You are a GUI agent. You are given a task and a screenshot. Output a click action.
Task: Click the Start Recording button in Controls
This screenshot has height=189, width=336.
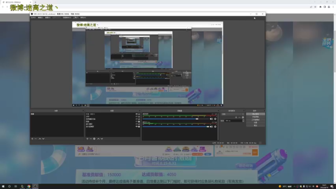255,117
